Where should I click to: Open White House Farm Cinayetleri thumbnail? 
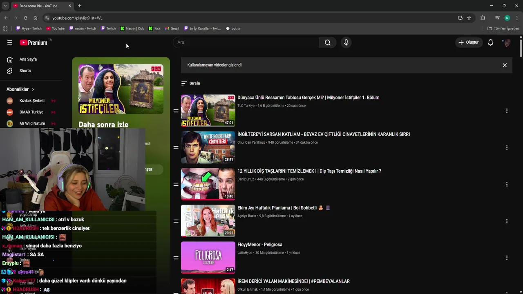(208, 147)
